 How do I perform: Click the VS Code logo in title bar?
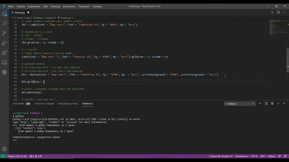point(3,6)
